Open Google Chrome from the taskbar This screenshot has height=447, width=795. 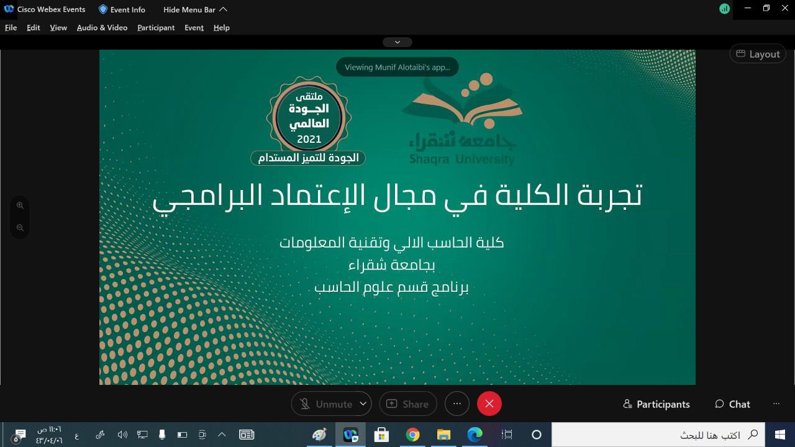tap(412, 435)
